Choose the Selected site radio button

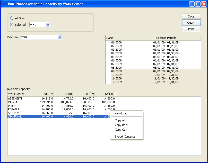point(12,25)
